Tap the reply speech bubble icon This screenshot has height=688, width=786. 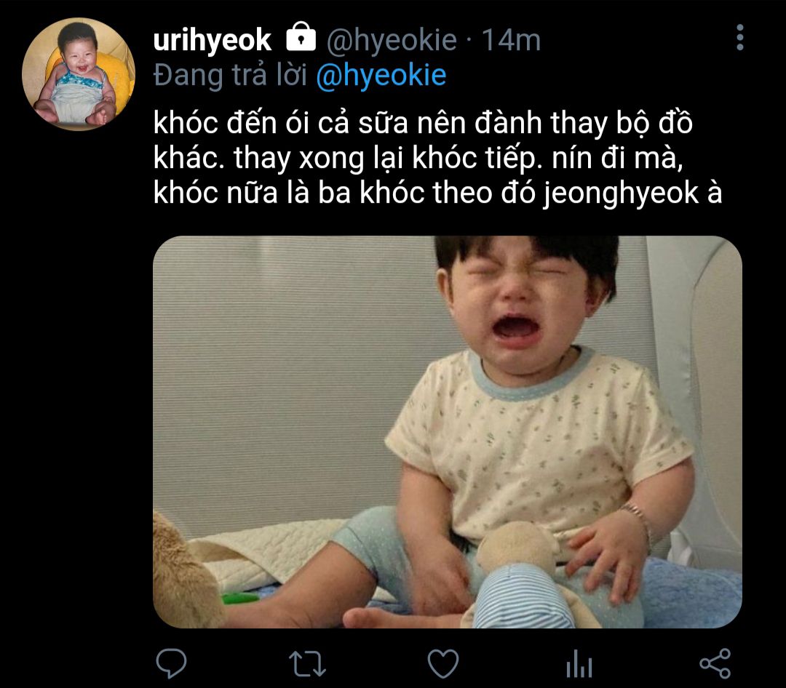pos(172,663)
